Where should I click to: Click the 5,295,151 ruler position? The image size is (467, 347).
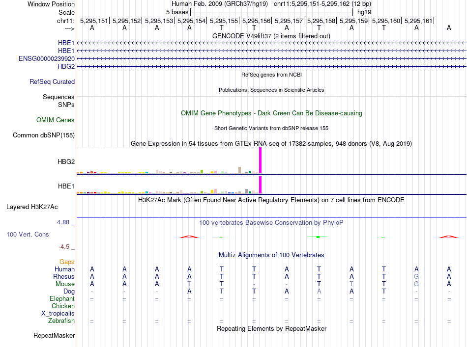point(94,21)
